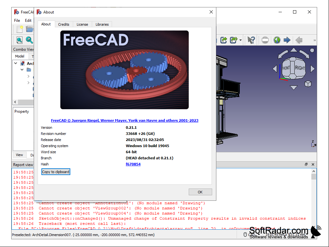Open the mini cube menu below navigation cube

(x=308, y=84)
